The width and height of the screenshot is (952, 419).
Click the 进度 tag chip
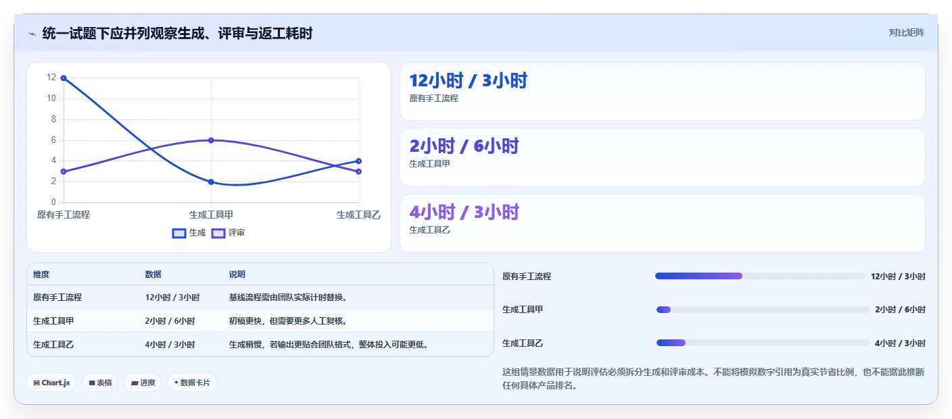click(x=143, y=383)
